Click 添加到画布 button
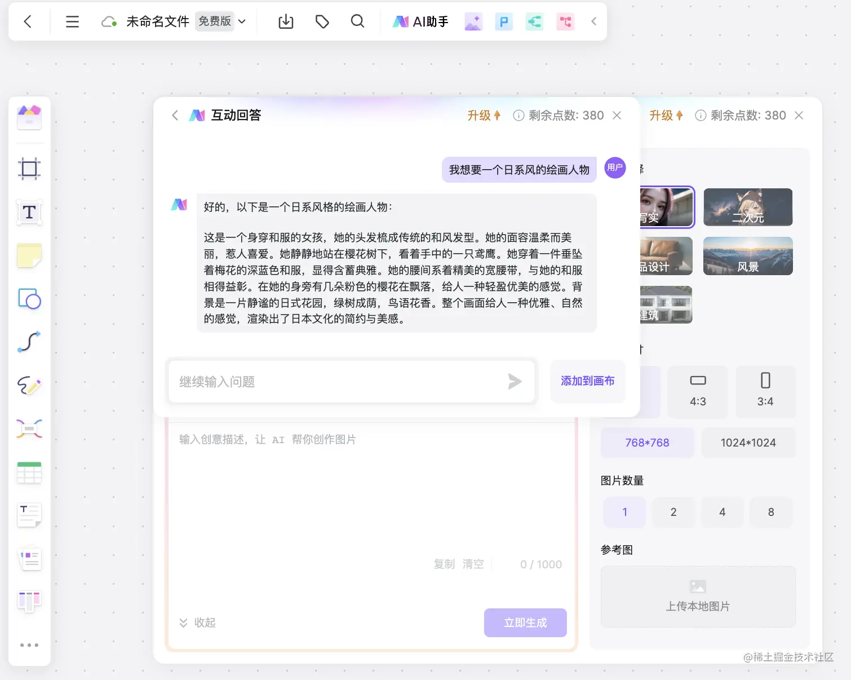This screenshot has height=680, width=851. (588, 381)
